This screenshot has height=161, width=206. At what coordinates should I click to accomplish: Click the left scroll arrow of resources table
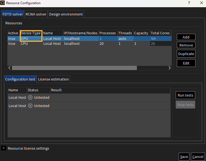click(x=10, y=68)
